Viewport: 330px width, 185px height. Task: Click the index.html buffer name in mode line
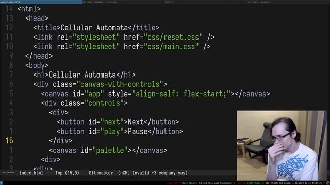click(31, 173)
